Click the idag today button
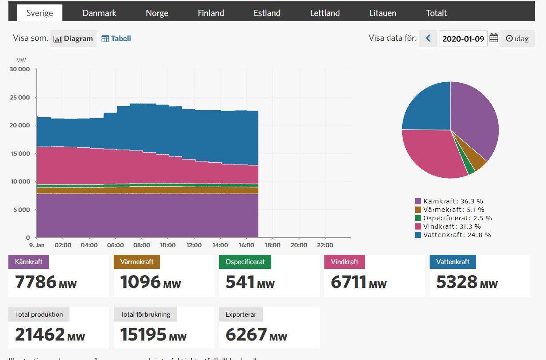546x360 pixels. 517,38
